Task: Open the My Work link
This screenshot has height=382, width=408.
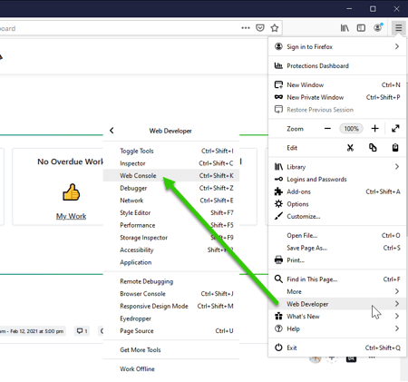Action: [71, 216]
